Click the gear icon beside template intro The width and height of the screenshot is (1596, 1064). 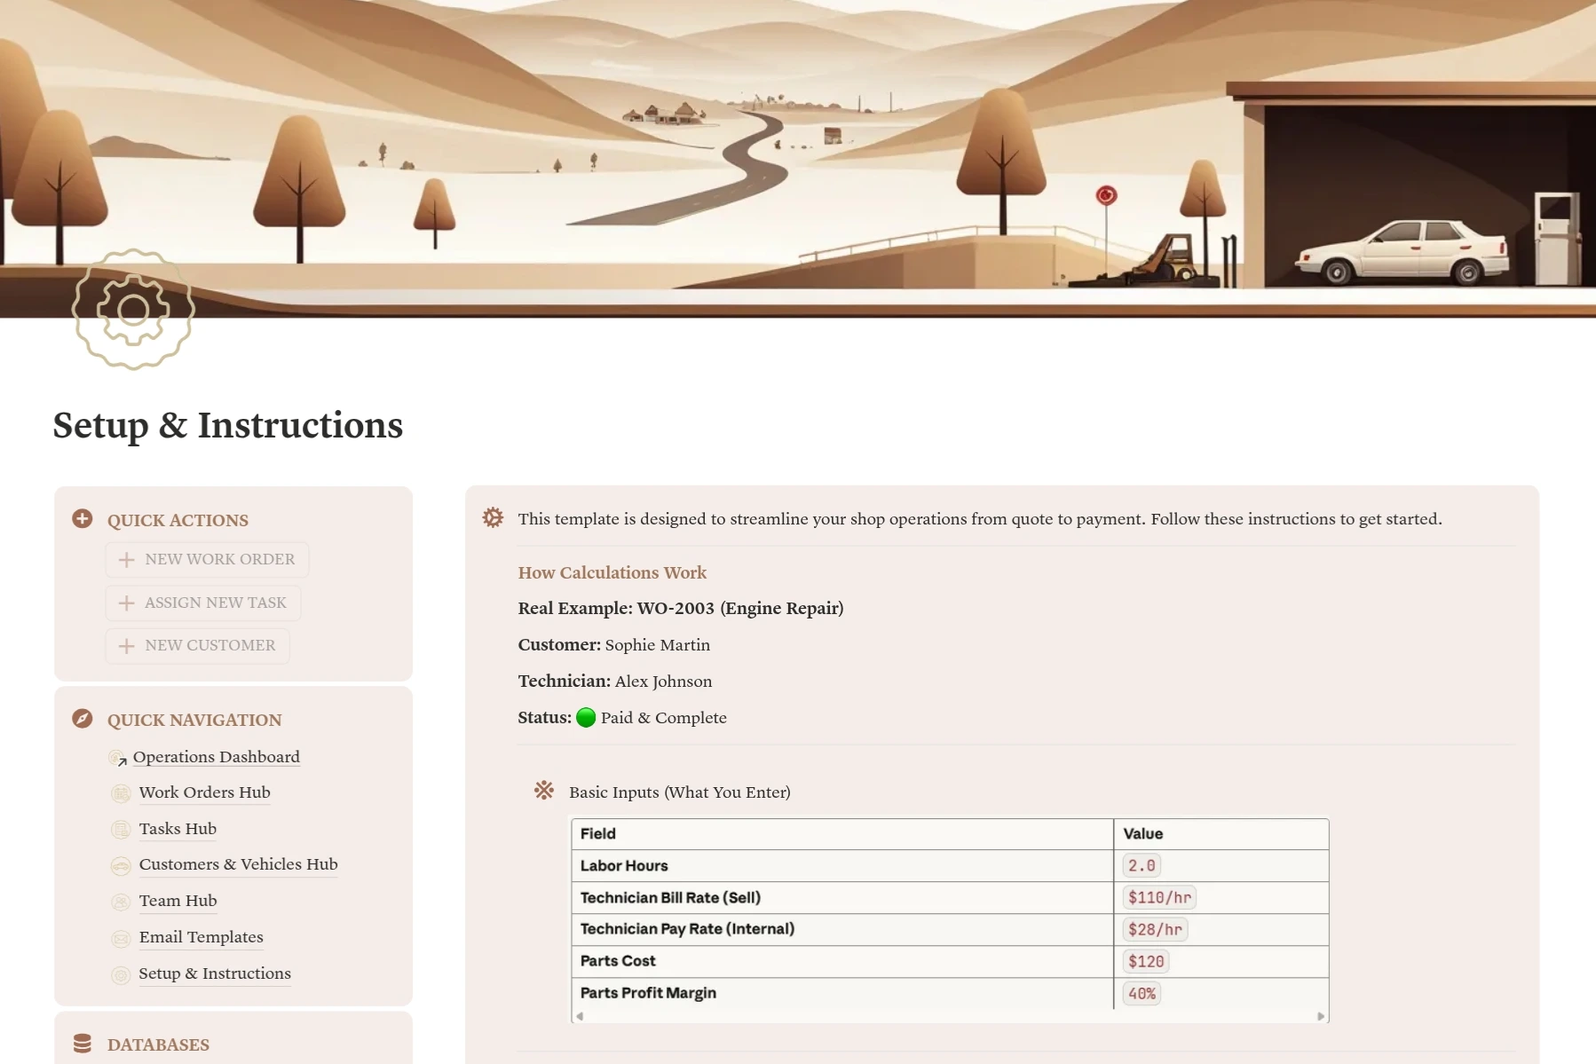(493, 517)
